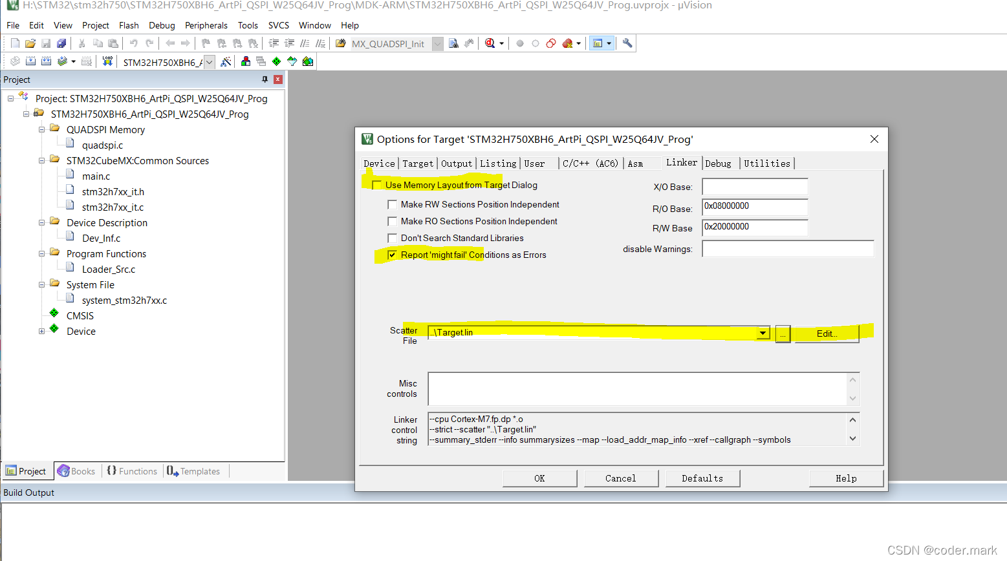This screenshot has width=1007, height=561.
Task: Open the SVCS menu
Action: point(279,25)
